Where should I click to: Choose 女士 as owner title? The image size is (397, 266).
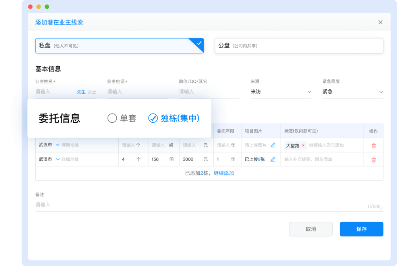(92, 92)
